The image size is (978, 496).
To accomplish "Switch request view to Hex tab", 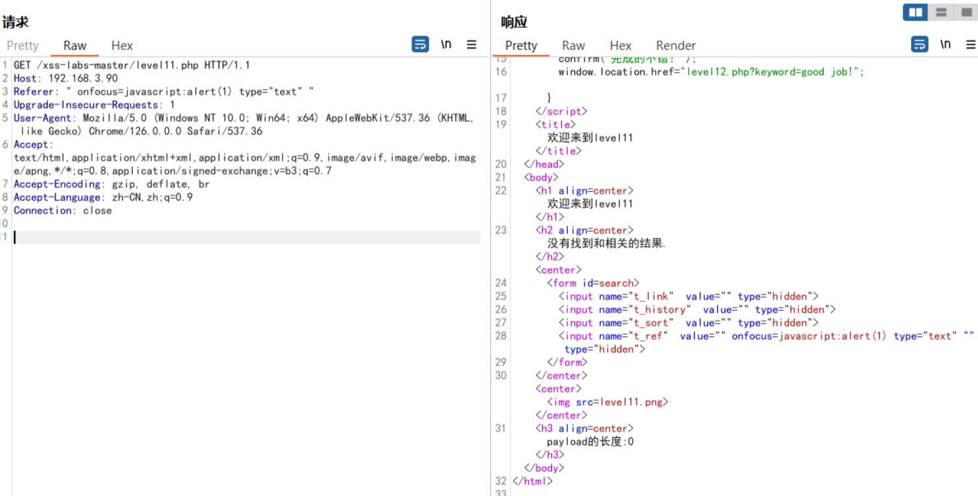I will click(x=122, y=46).
